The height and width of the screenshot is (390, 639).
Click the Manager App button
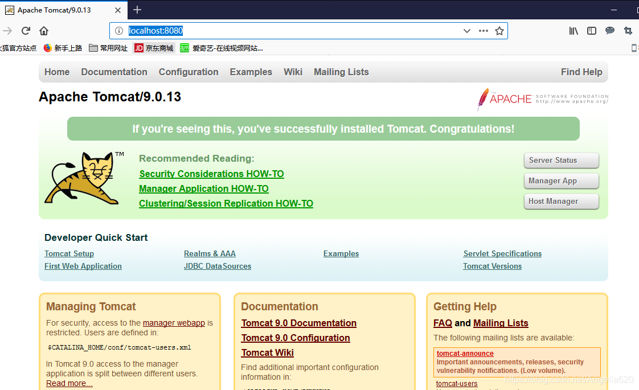pyautogui.click(x=561, y=180)
